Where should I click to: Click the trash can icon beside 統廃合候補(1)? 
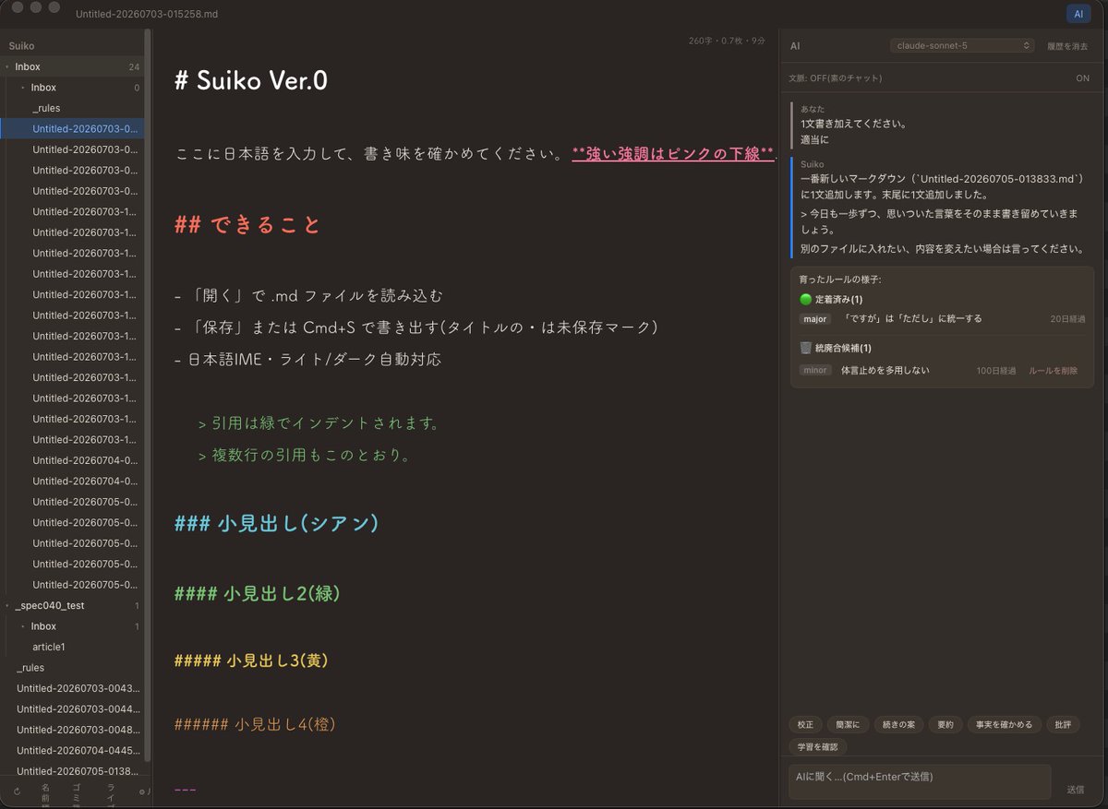click(805, 348)
